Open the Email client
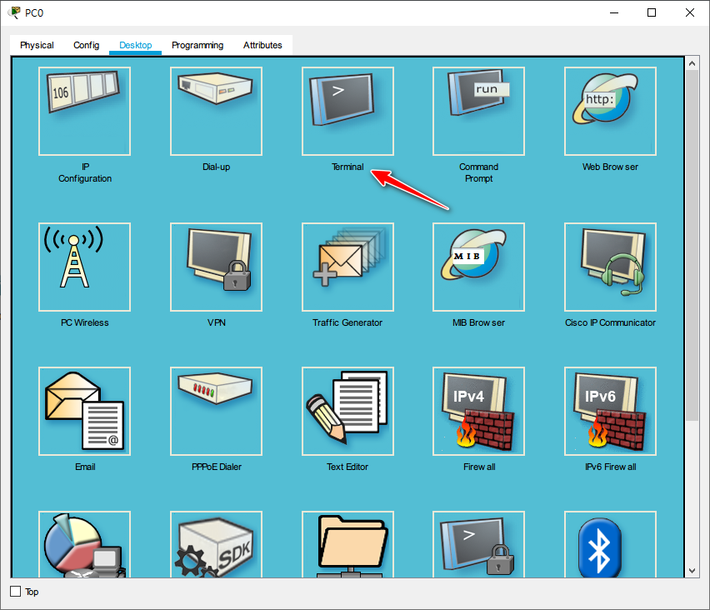The image size is (710, 610). [85, 412]
